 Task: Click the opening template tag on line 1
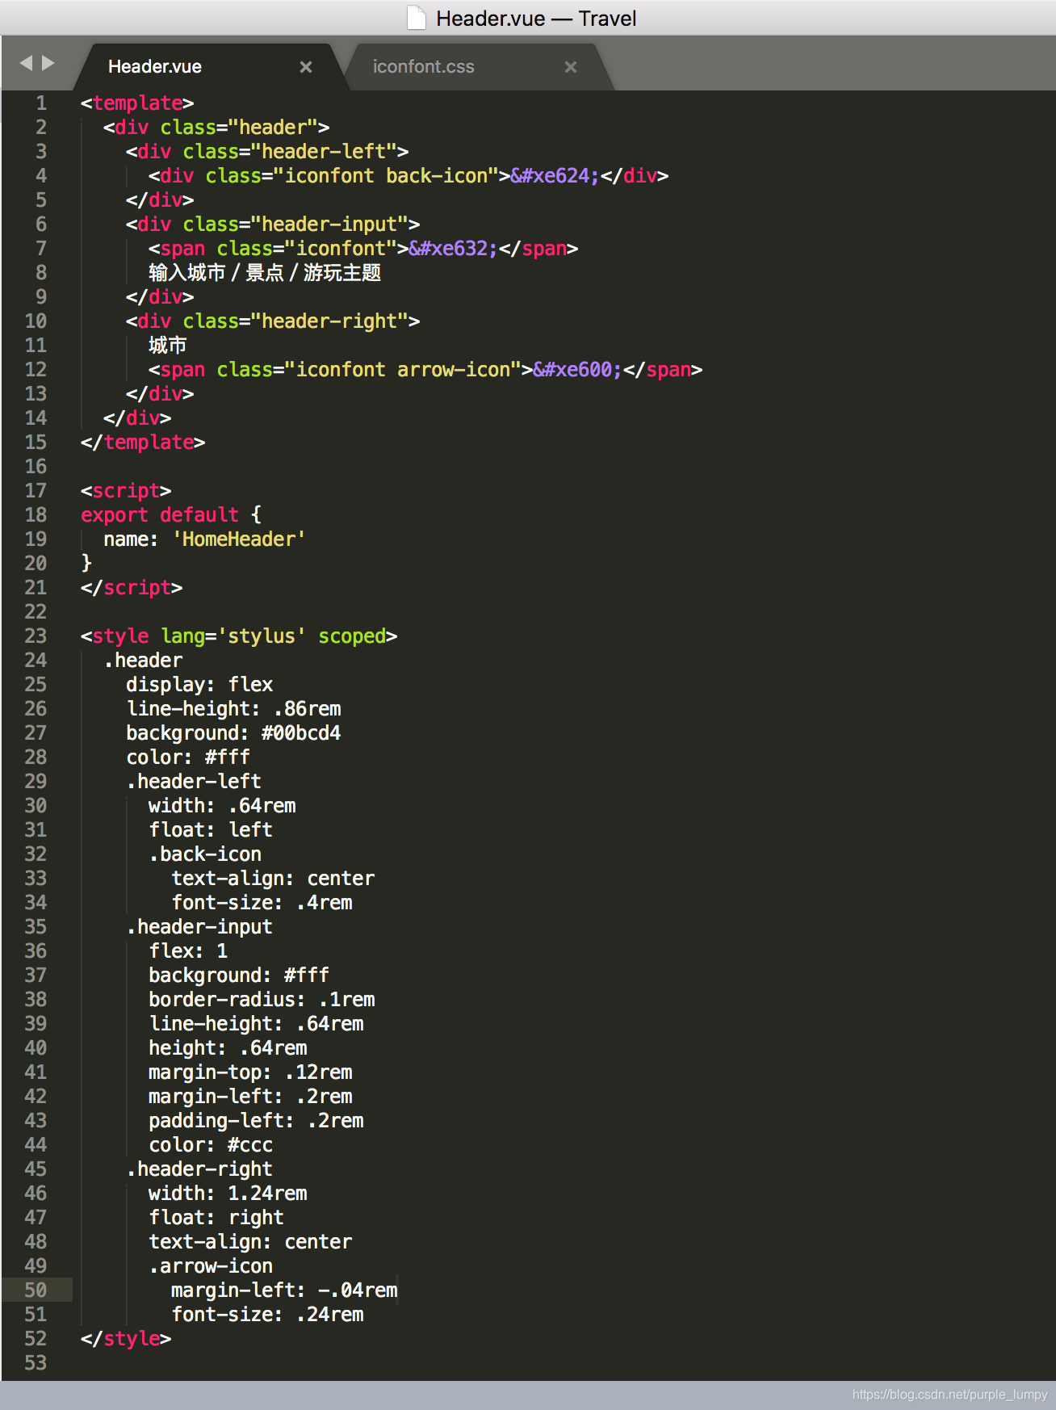tap(137, 103)
